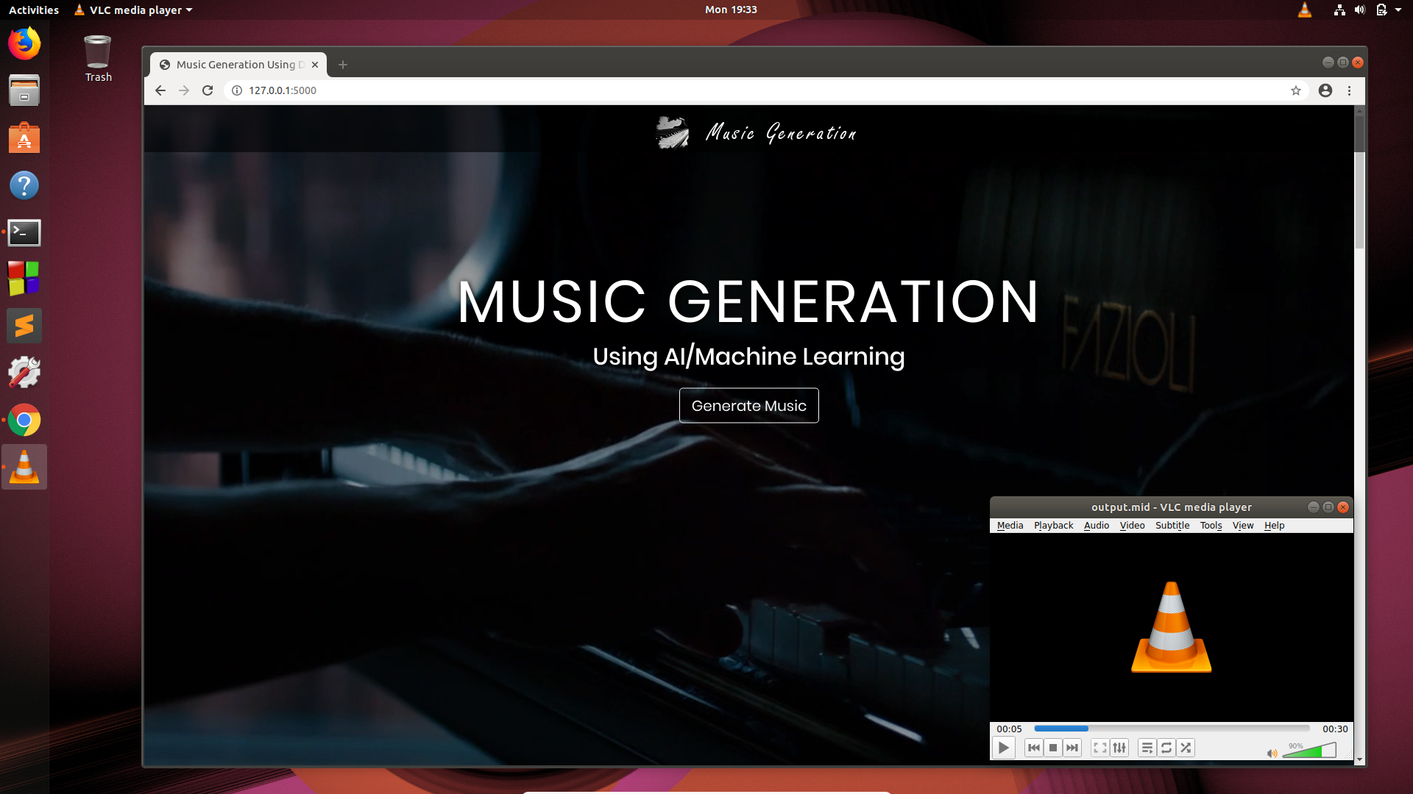Mute audio with VLC speaker icon
1413x794 pixels.
(x=1271, y=753)
